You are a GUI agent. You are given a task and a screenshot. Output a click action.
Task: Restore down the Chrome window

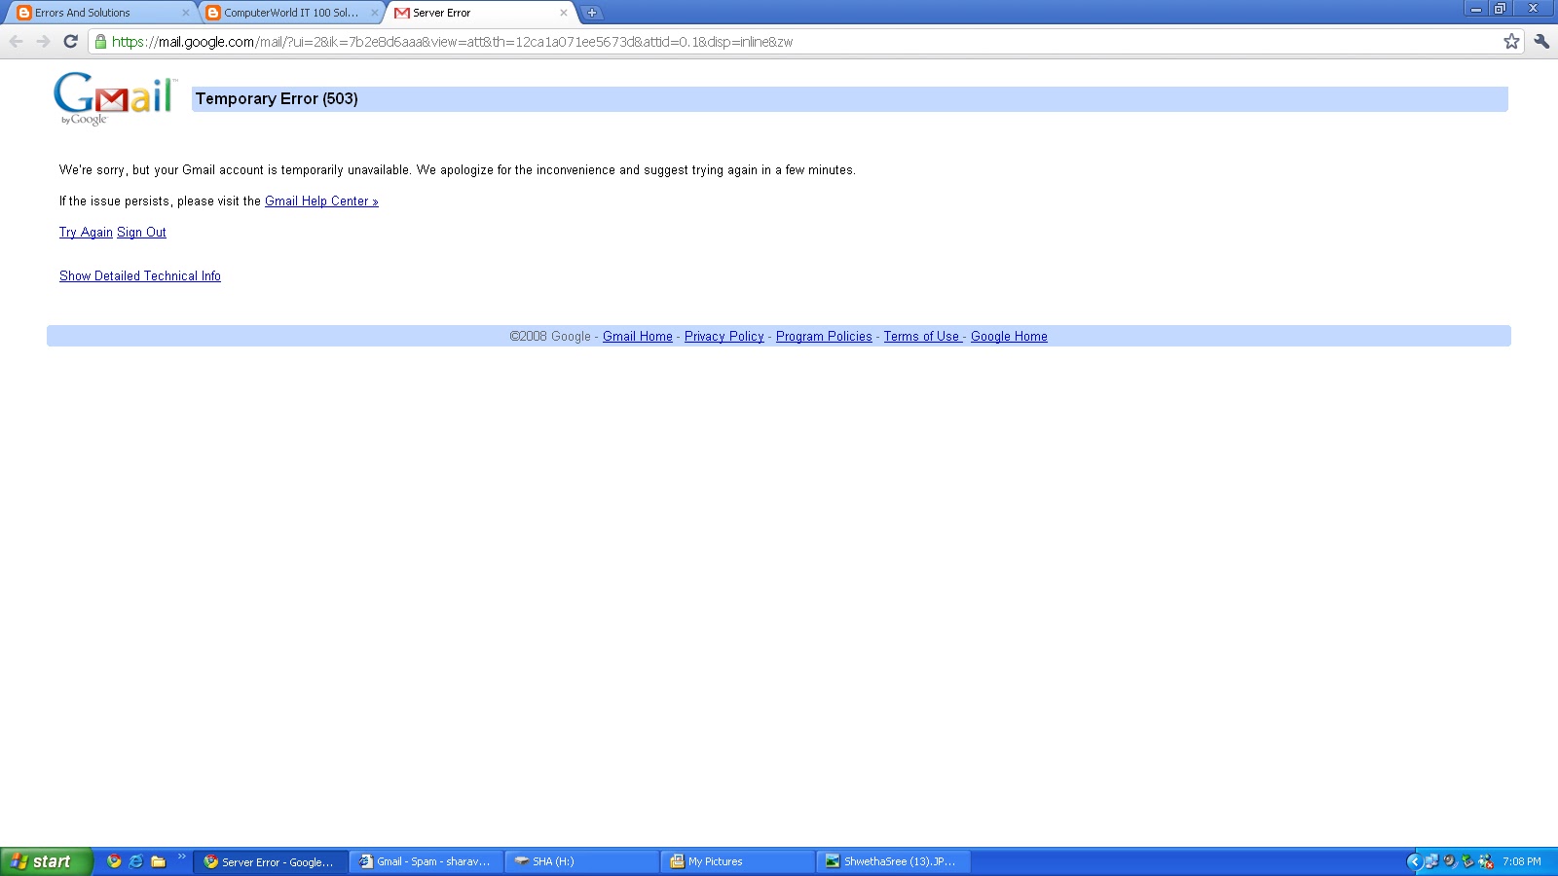tap(1501, 9)
